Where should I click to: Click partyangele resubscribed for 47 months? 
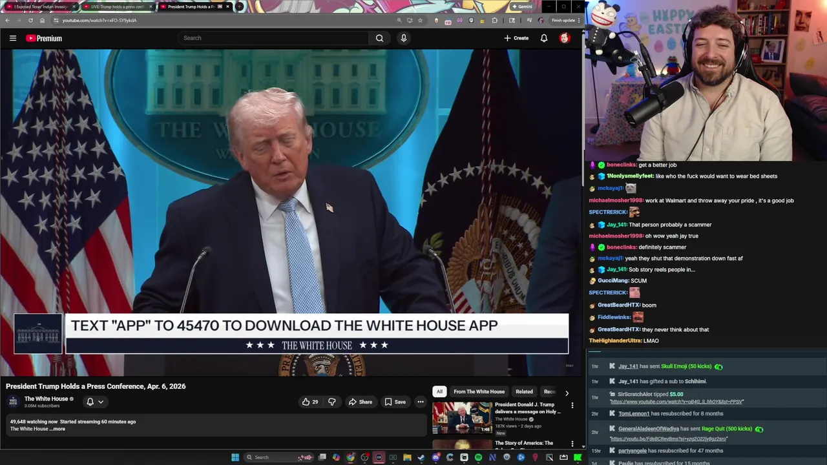671,451
